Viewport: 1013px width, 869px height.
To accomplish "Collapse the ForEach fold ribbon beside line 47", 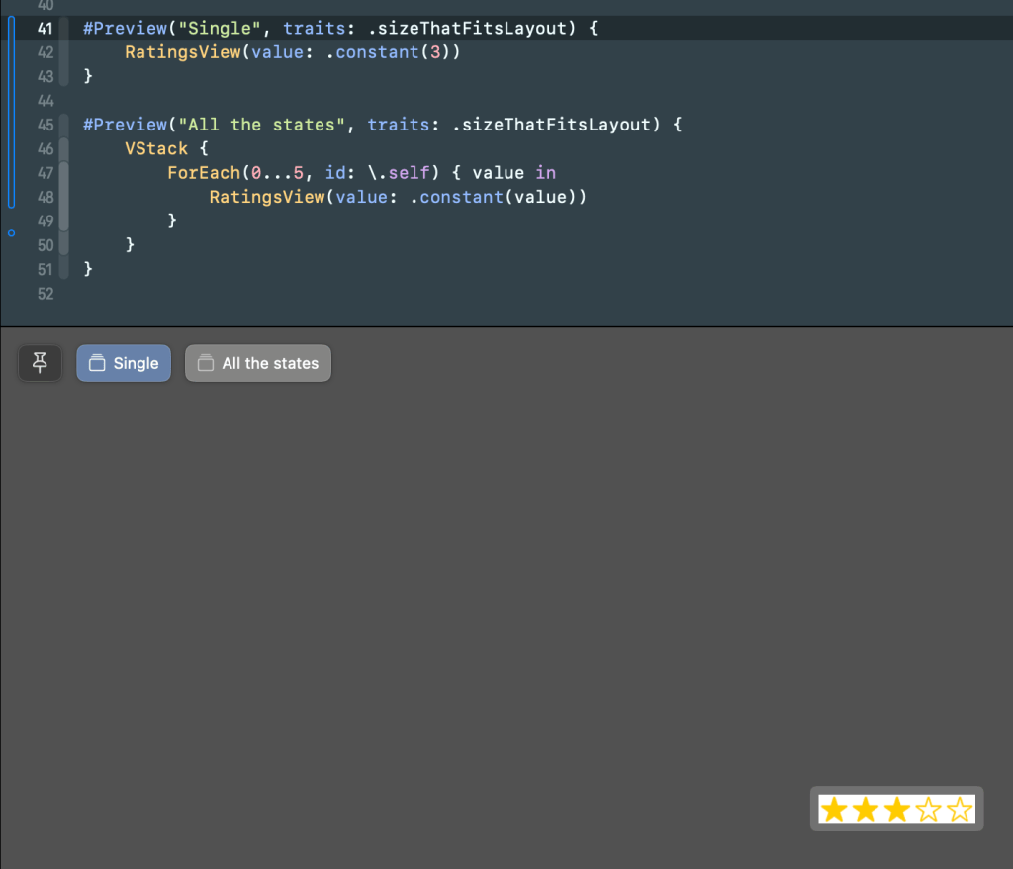I will click(64, 197).
